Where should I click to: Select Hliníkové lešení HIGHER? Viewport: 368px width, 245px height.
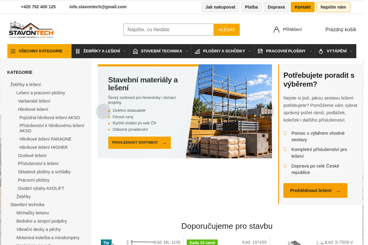[x=44, y=147]
